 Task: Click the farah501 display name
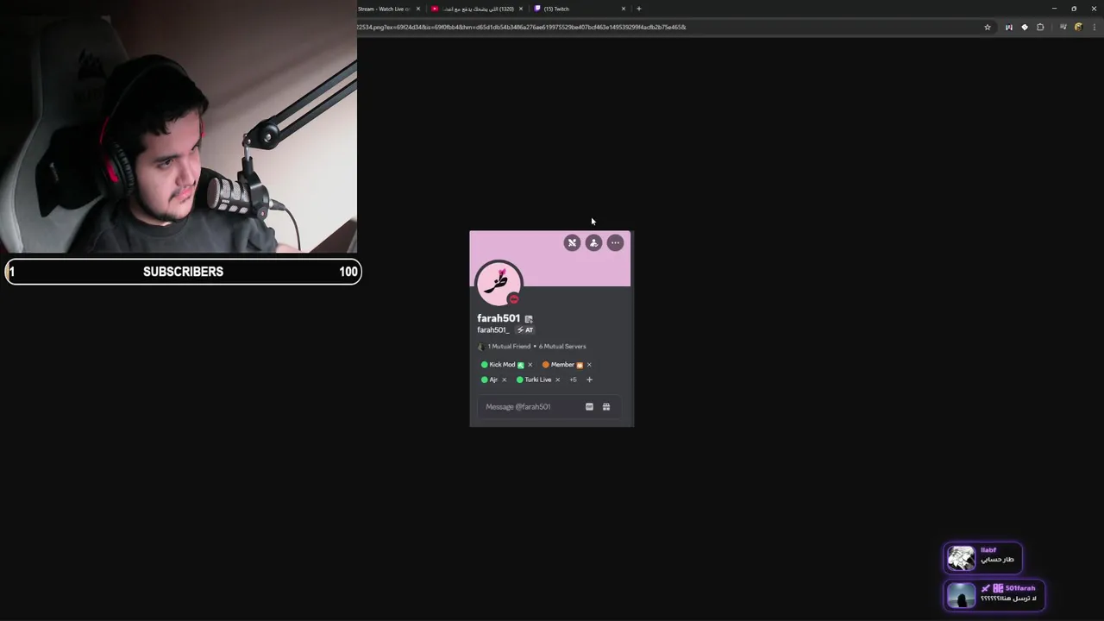[x=499, y=318]
